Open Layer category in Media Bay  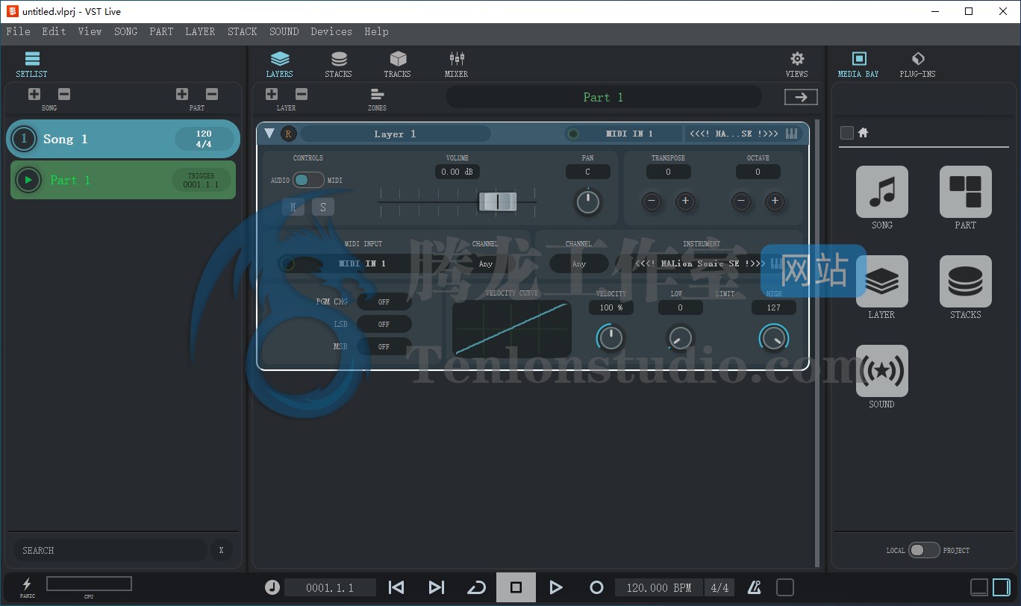pos(882,281)
